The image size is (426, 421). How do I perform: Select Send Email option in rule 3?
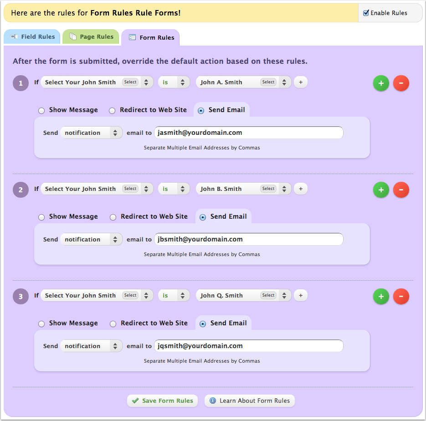202,323
